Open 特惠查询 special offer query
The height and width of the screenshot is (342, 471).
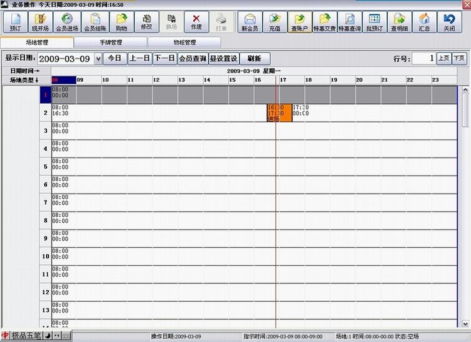pos(350,22)
